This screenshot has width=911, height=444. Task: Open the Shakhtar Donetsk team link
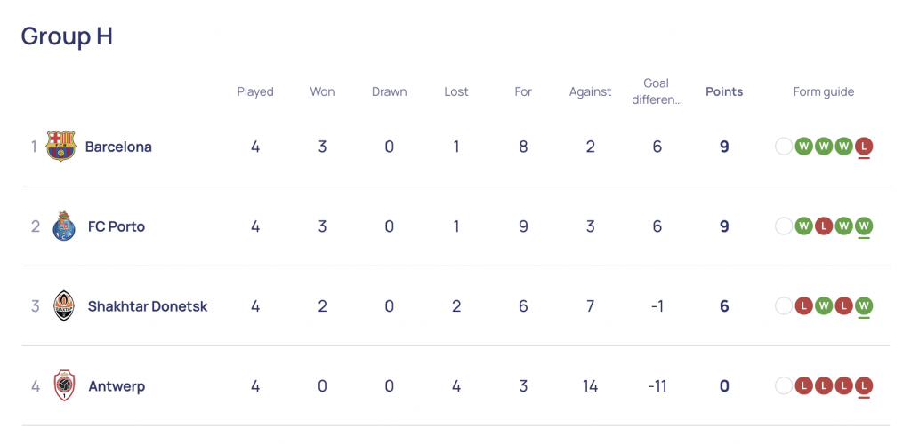coord(148,306)
